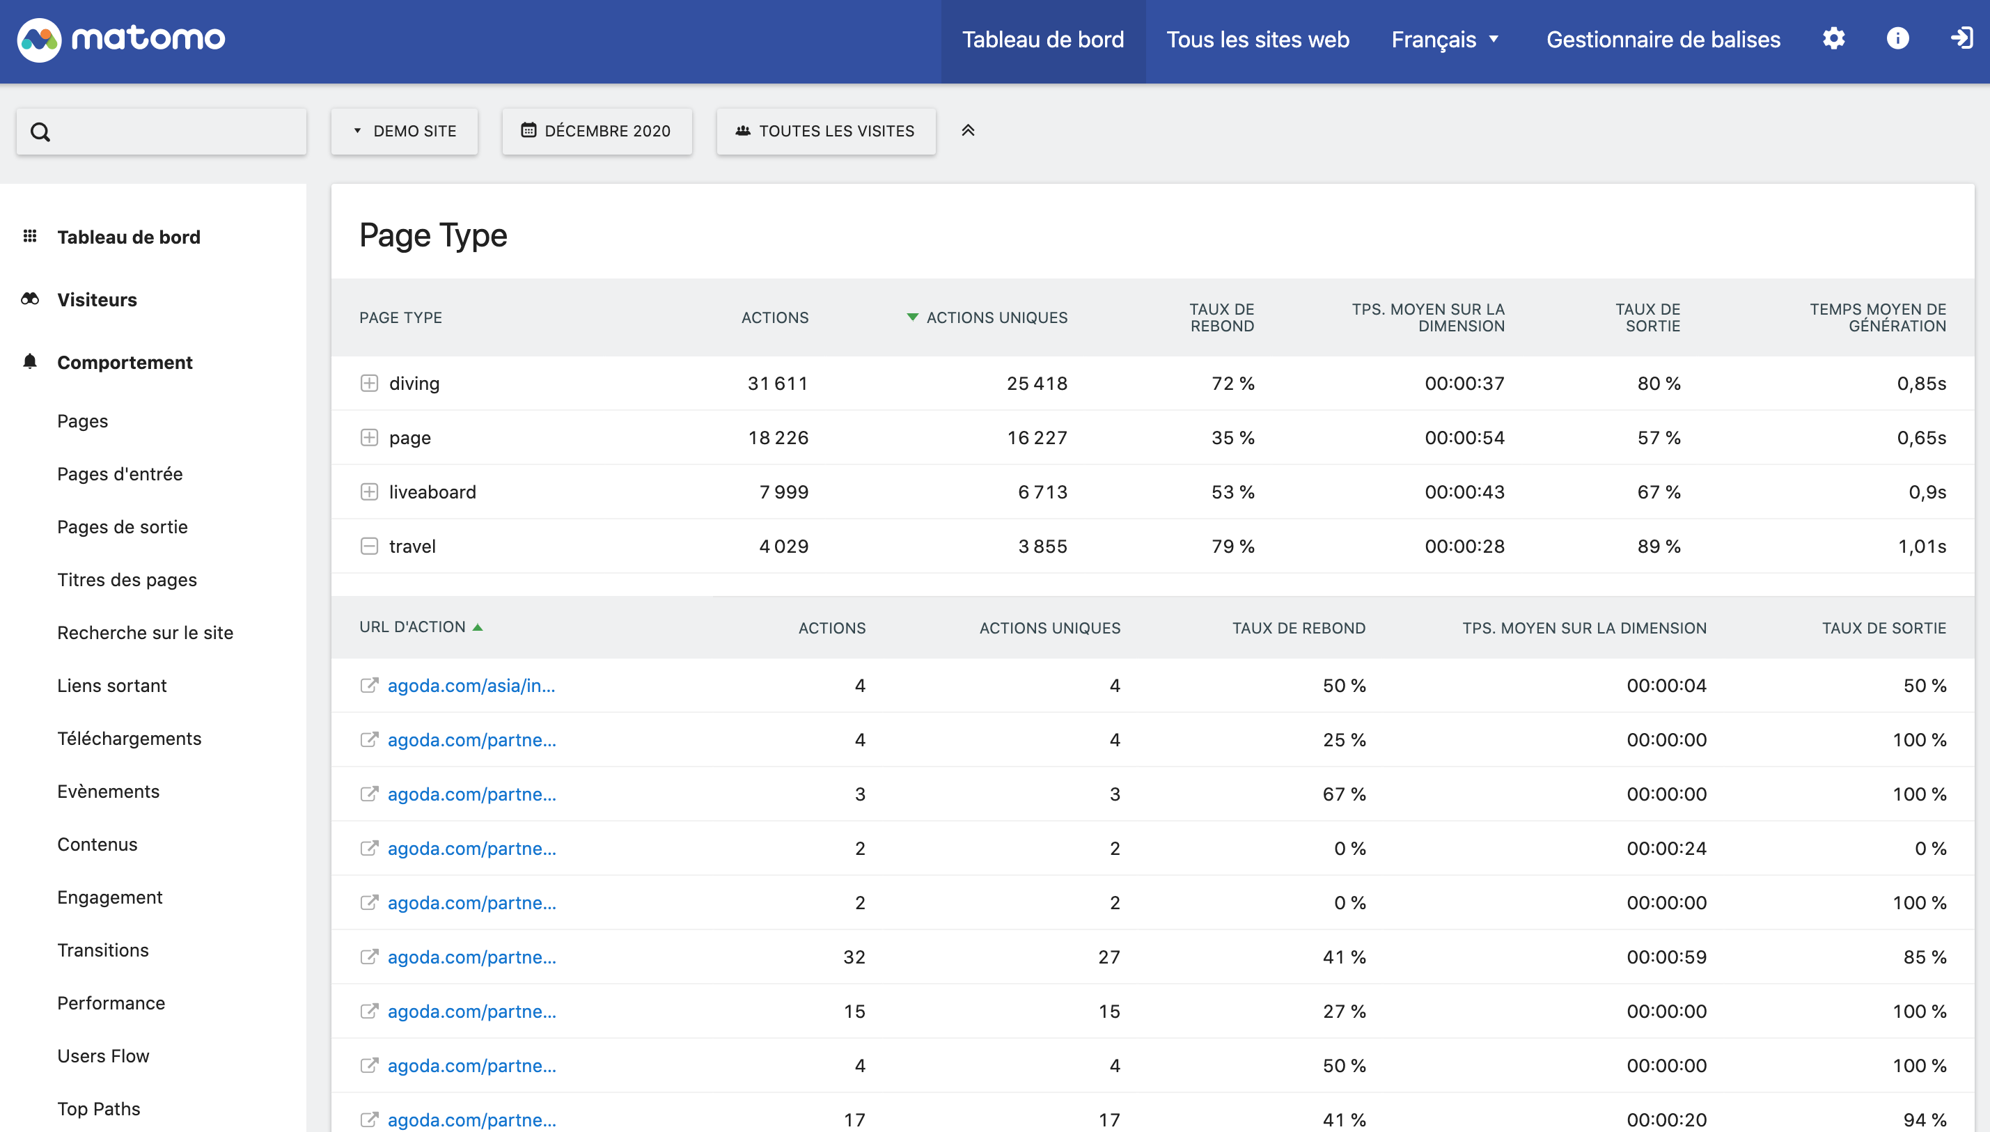This screenshot has height=1132, width=1990.
Task: Expand the diving row
Action: 369,384
